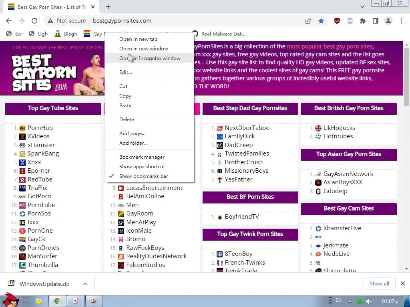Choose Add folder... option

[x=150, y=143]
